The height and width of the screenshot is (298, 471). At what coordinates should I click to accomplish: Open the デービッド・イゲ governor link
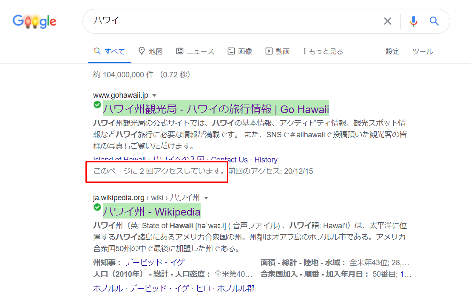coord(155,263)
